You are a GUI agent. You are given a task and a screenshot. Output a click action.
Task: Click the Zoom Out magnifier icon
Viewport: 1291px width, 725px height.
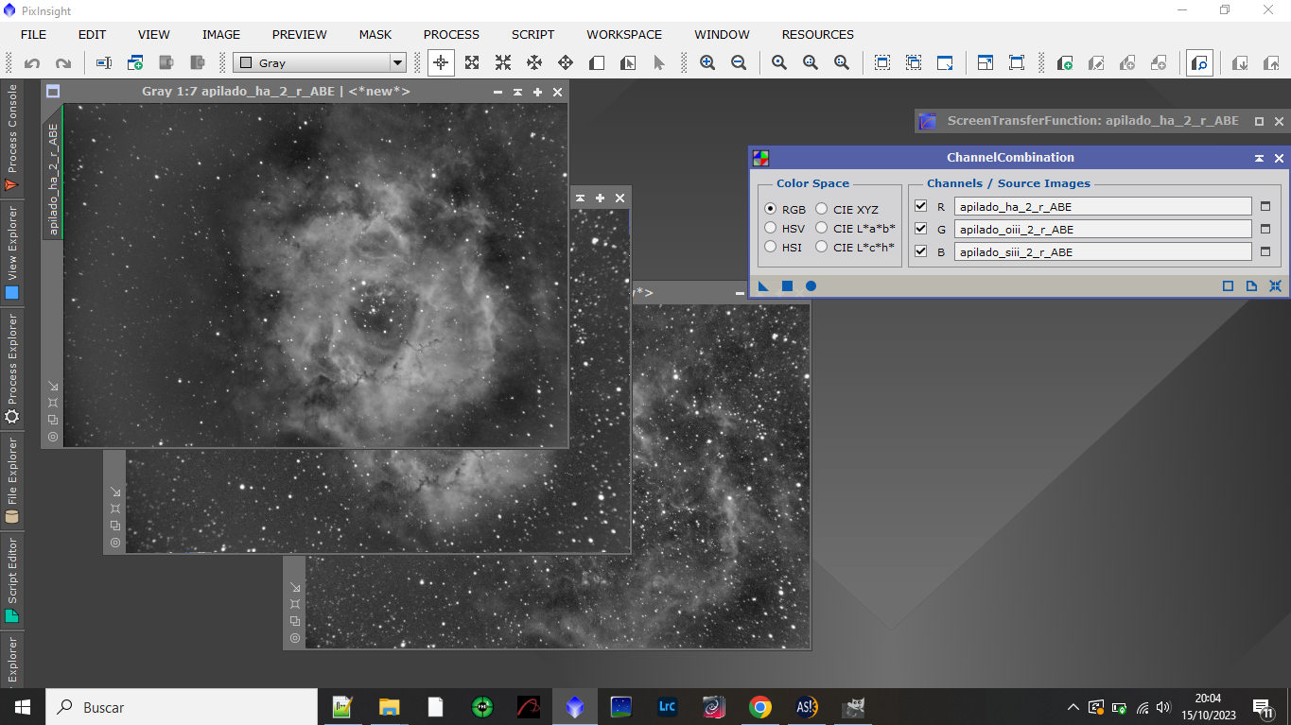[x=739, y=63]
